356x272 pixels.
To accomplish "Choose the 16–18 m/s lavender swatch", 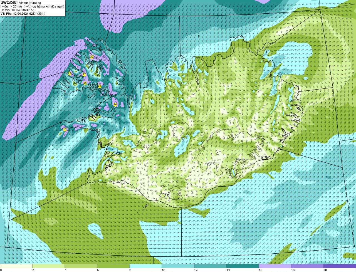I will (275, 266).
